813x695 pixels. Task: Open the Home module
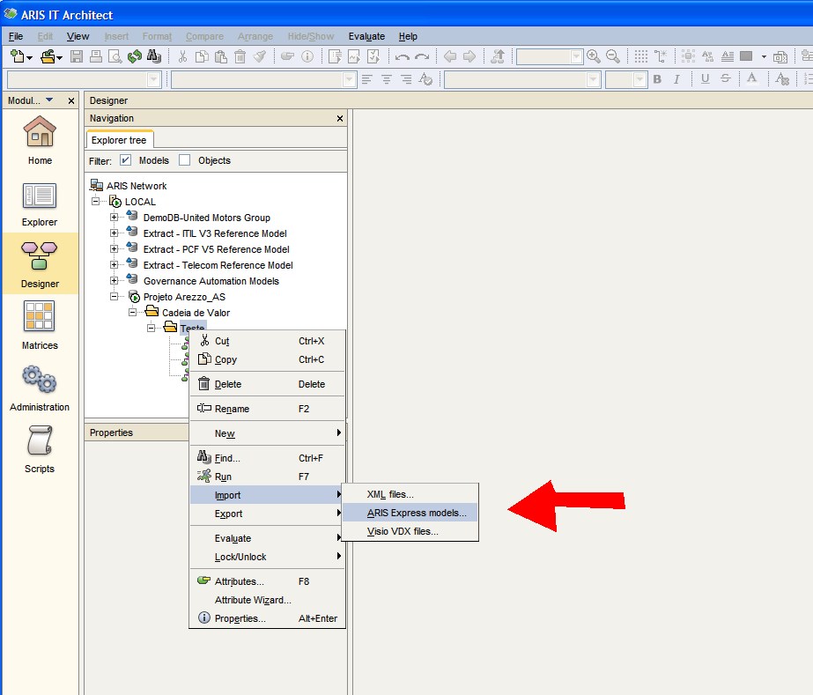[40, 140]
